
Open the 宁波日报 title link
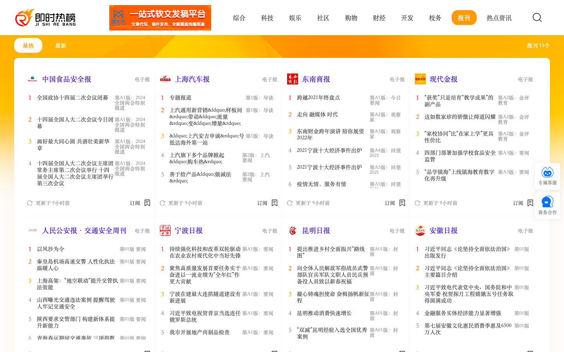(189, 230)
